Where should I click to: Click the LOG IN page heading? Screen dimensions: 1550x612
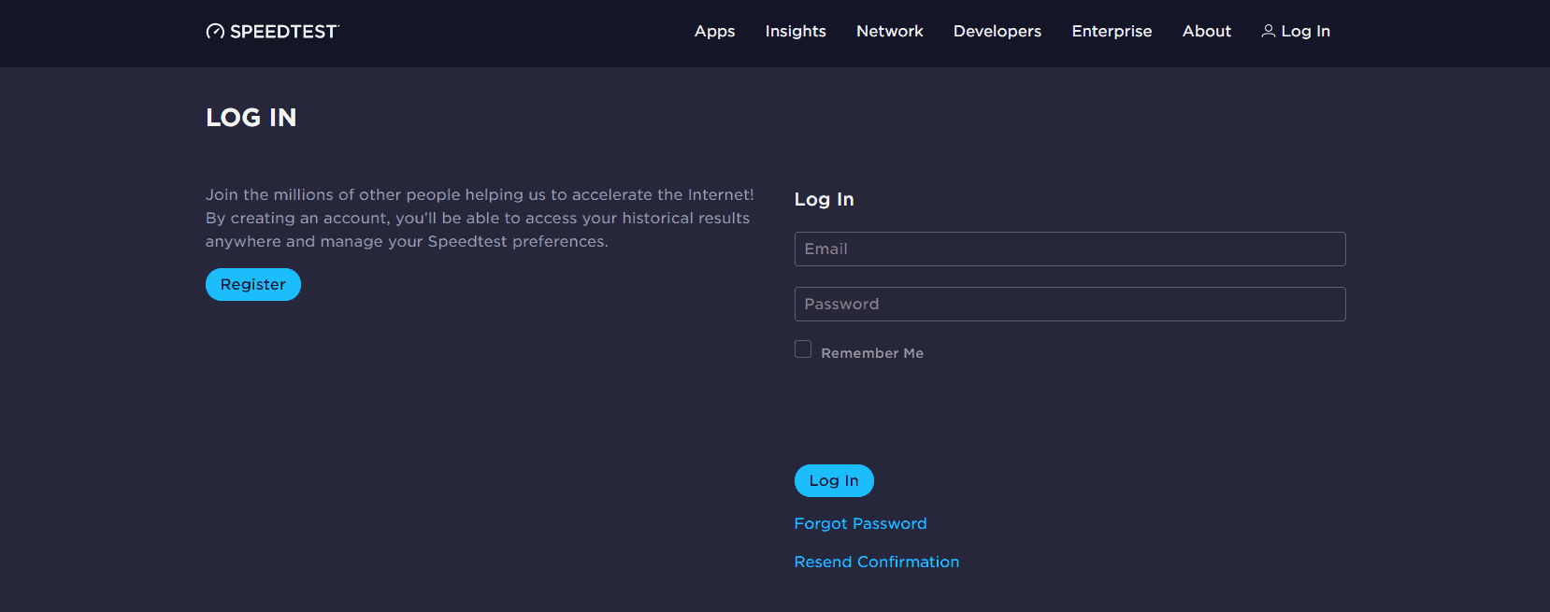tap(251, 118)
